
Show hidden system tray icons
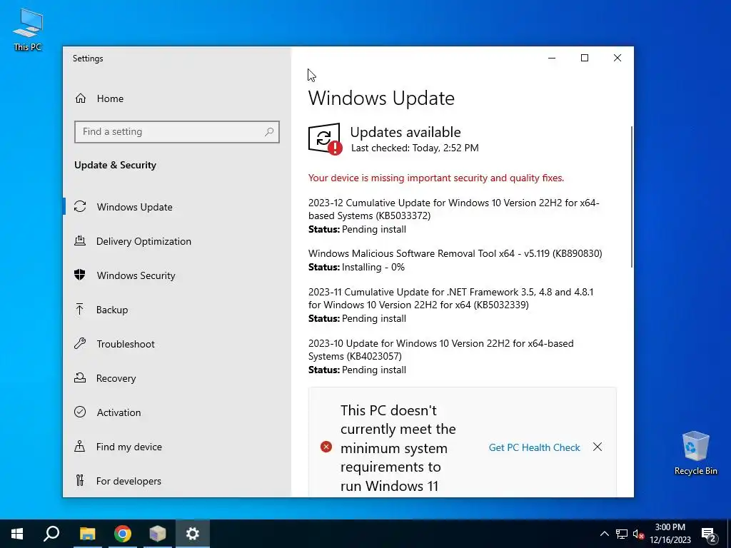coord(604,534)
